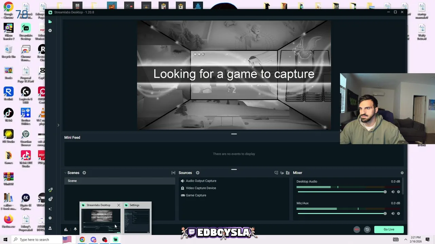Open Google Chrome from taskbar

(x=82, y=240)
